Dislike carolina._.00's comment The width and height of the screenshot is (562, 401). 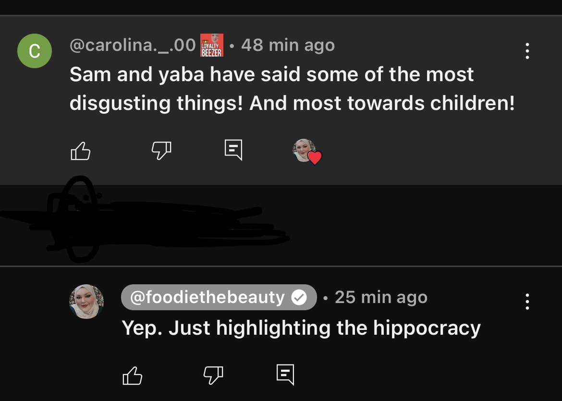click(161, 150)
